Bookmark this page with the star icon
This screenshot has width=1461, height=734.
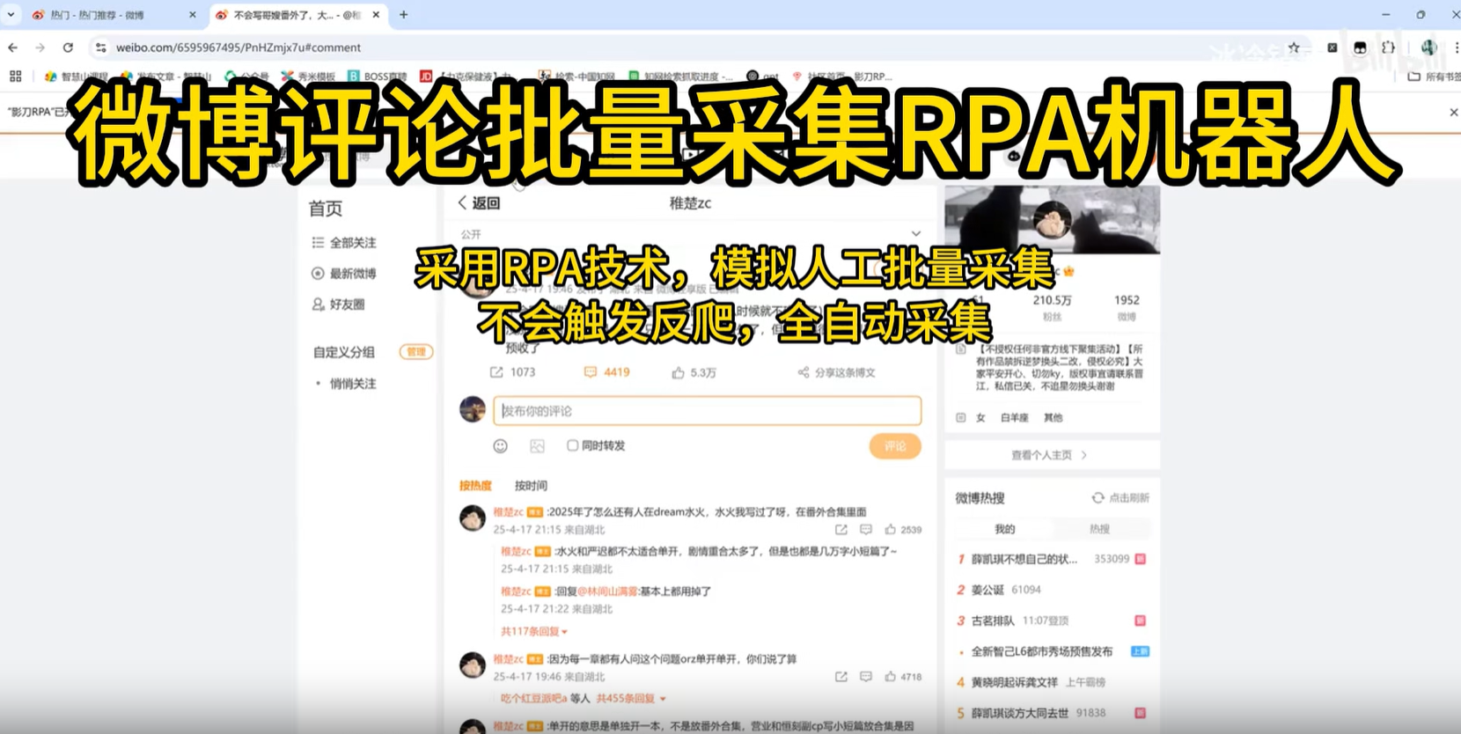click(1294, 48)
